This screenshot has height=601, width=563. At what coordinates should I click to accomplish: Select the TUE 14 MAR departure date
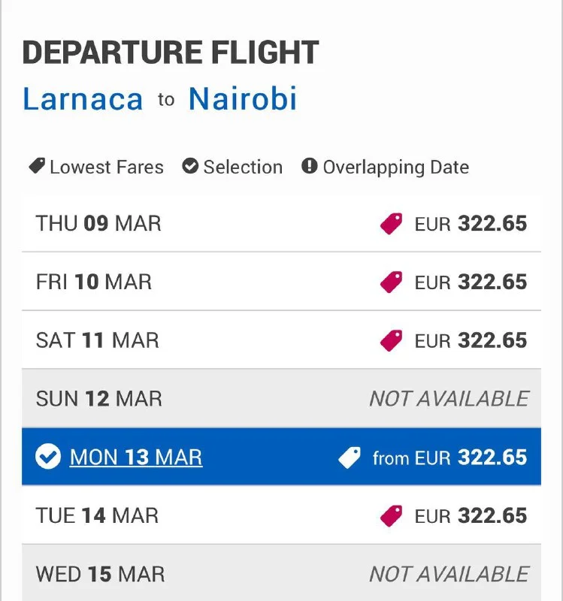tap(98, 516)
